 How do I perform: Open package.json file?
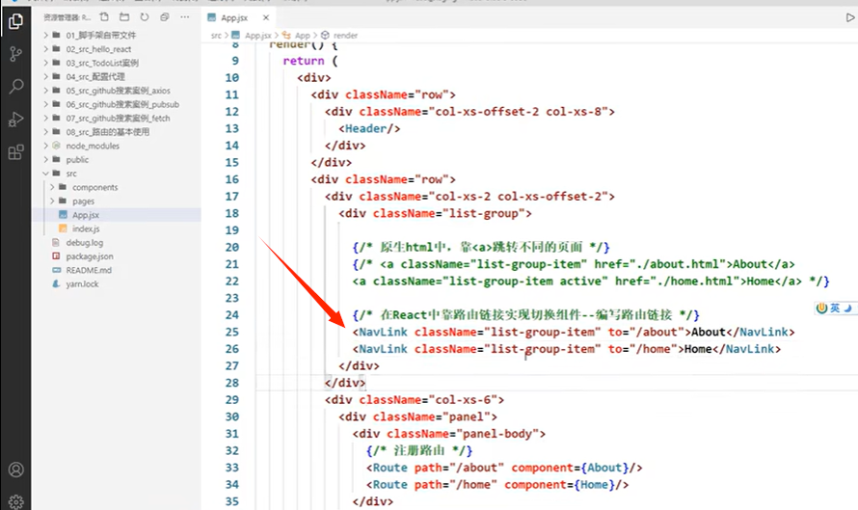[90, 256]
